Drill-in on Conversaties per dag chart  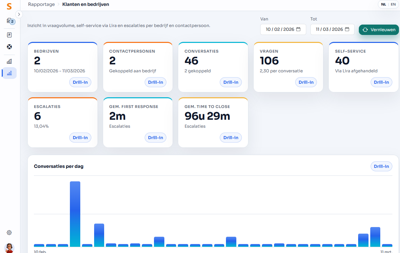coord(381,166)
